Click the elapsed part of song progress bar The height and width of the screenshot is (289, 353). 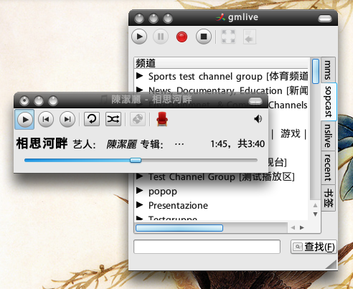click(77, 160)
